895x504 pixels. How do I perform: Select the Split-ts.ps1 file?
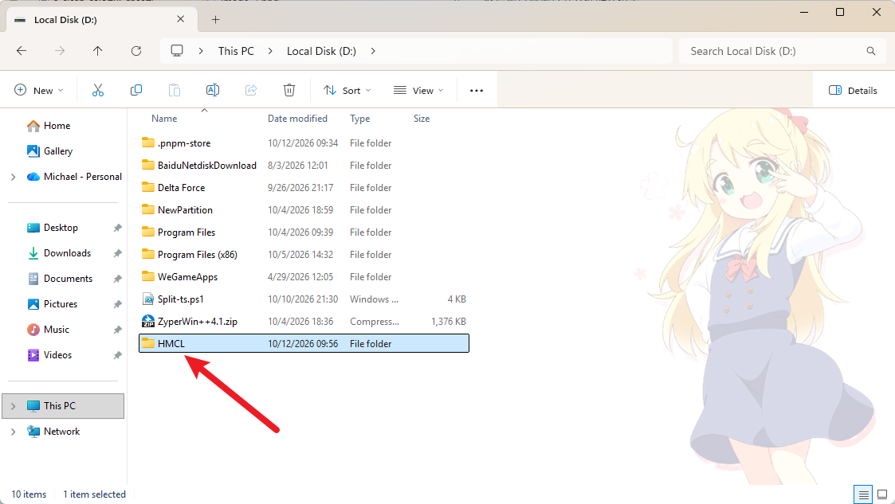coord(304,299)
